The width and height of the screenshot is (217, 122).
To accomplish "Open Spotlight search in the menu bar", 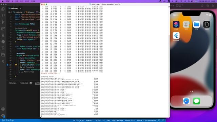I will 189,1.
